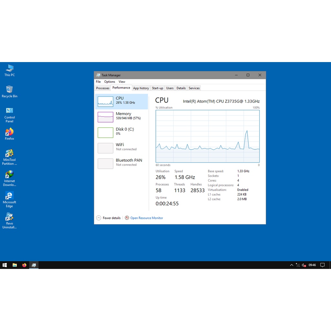This screenshot has width=331, height=331.
Task: Show hidden system tray icons
Action: click(x=292, y=265)
